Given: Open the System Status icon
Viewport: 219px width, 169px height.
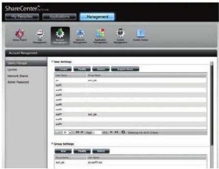Looking at the screenshot, I should pos(141,35).
